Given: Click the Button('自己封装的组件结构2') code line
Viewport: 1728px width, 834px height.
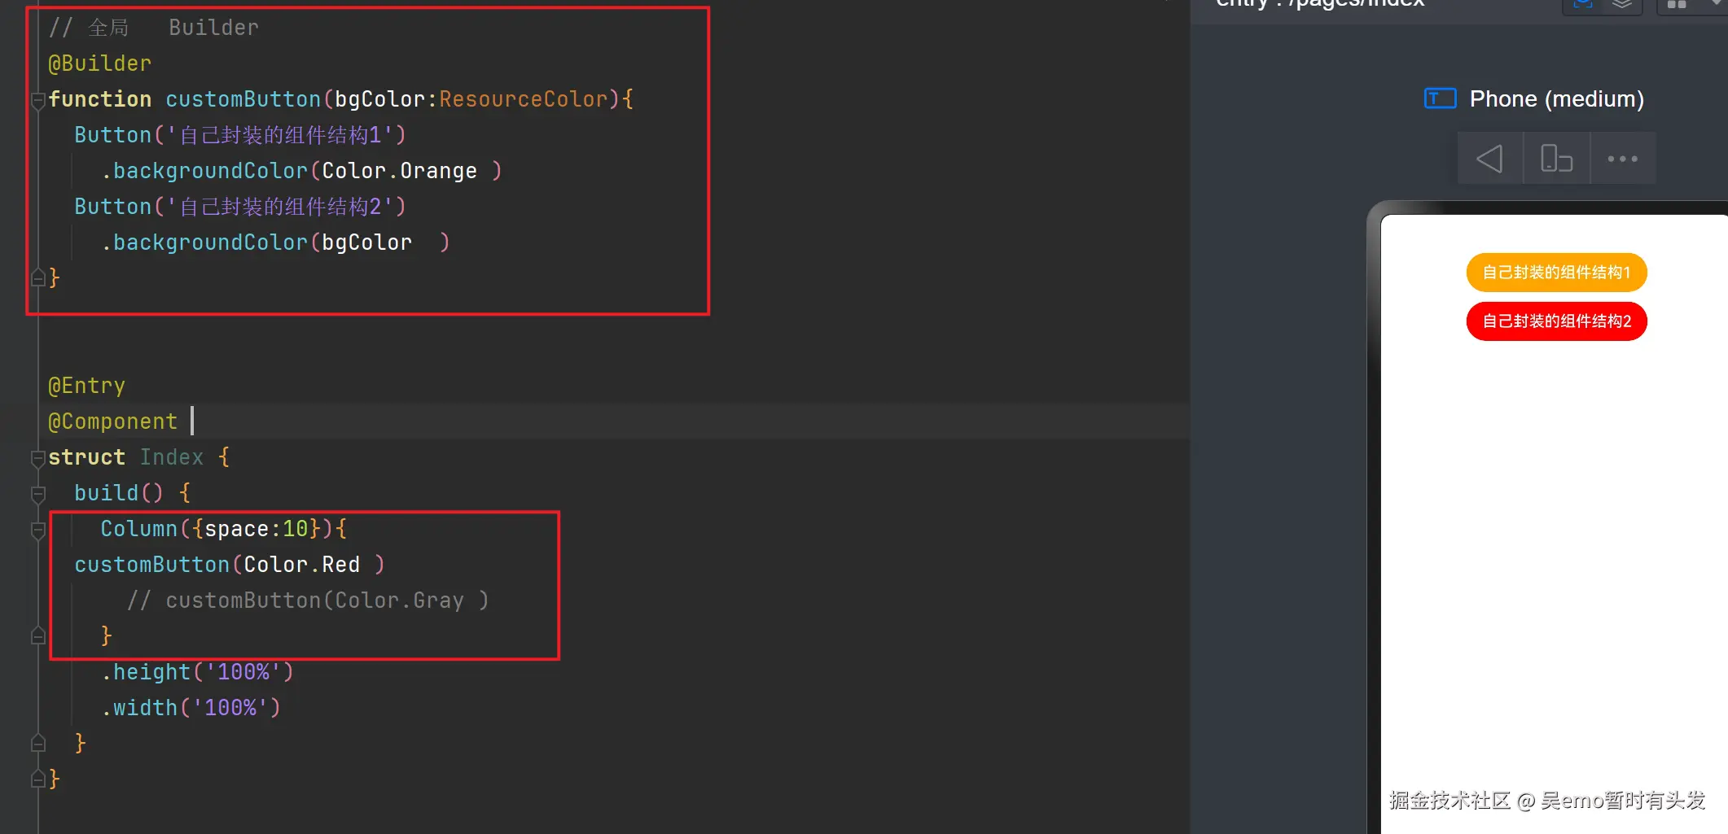Looking at the screenshot, I should [x=239, y=207].
